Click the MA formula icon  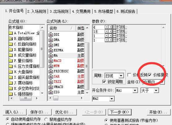pos(51,55)
